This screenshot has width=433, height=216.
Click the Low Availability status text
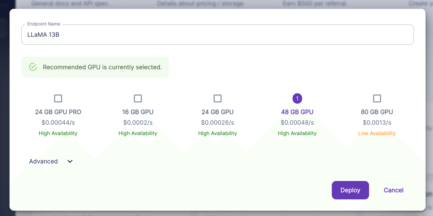point(377,133)
